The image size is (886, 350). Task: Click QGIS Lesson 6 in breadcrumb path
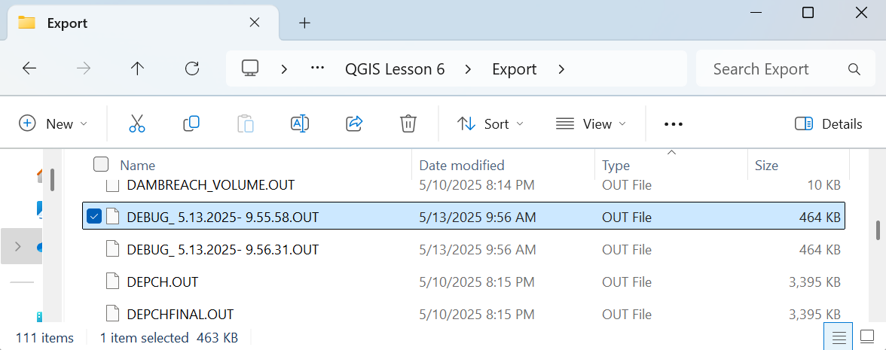(395, 69)
